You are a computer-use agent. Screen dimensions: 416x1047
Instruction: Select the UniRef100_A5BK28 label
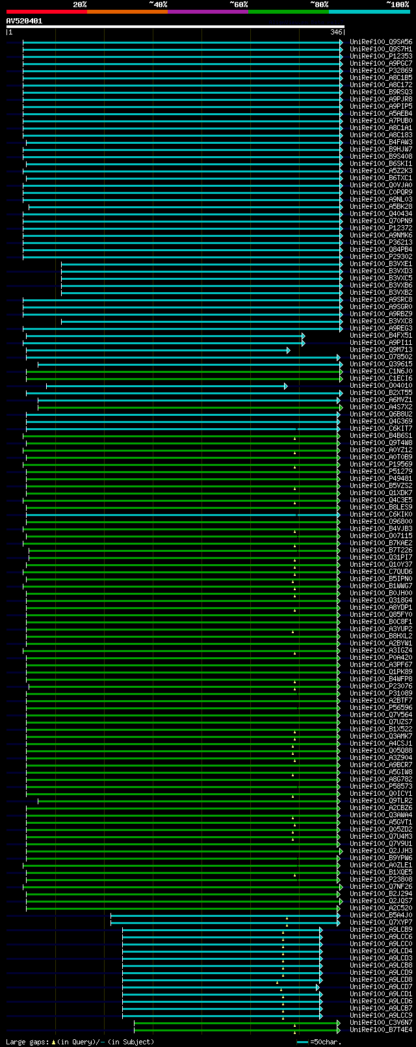pyautogui.click(x=381, y=207)
